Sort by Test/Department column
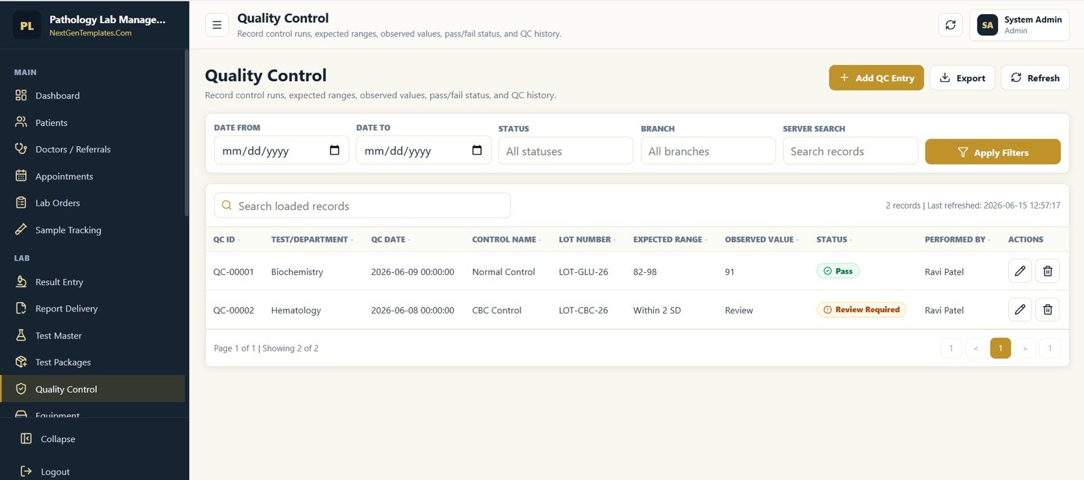1084x480 pixels. coord(312,240)
